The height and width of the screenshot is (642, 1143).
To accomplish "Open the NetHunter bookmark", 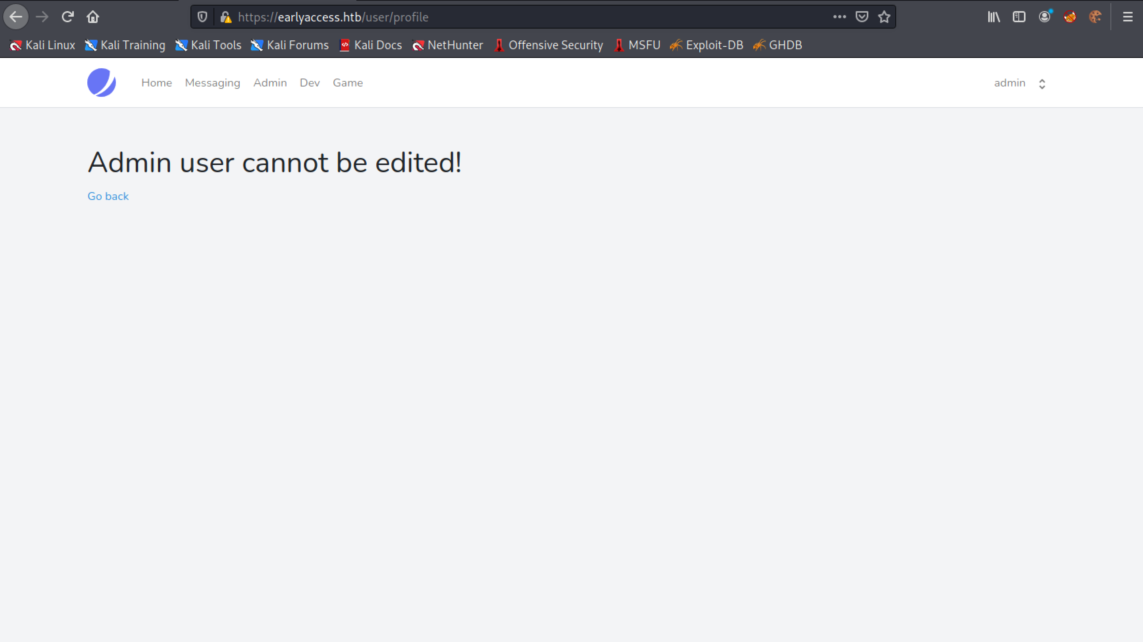I will [447, 45].
